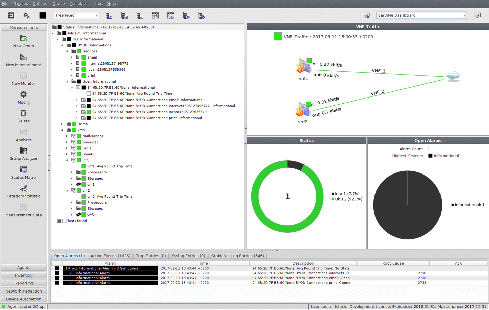Click the first 2738 root cause link
489x310 pixels.
pos(422,273)
